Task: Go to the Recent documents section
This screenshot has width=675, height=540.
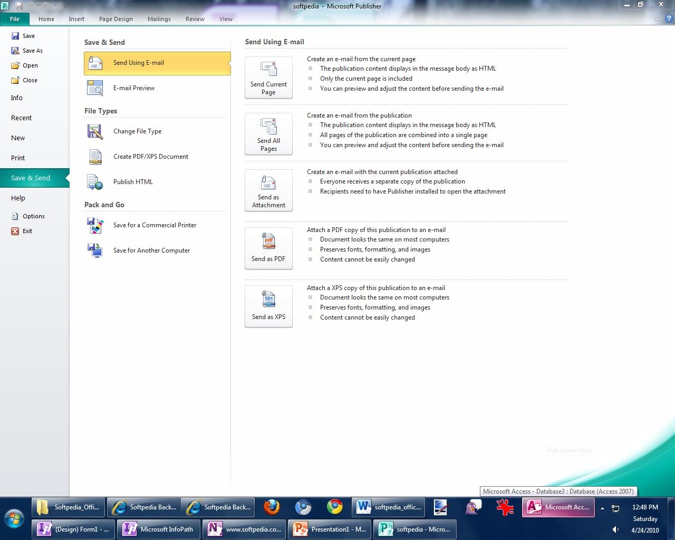Action: (21, 118)
